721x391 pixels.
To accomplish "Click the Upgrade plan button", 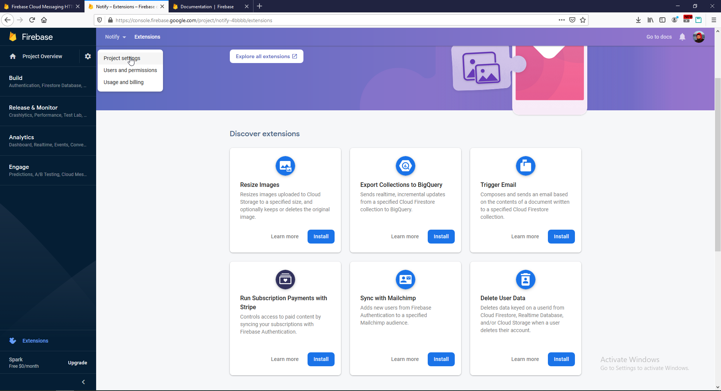I will [x=77, y=363].
